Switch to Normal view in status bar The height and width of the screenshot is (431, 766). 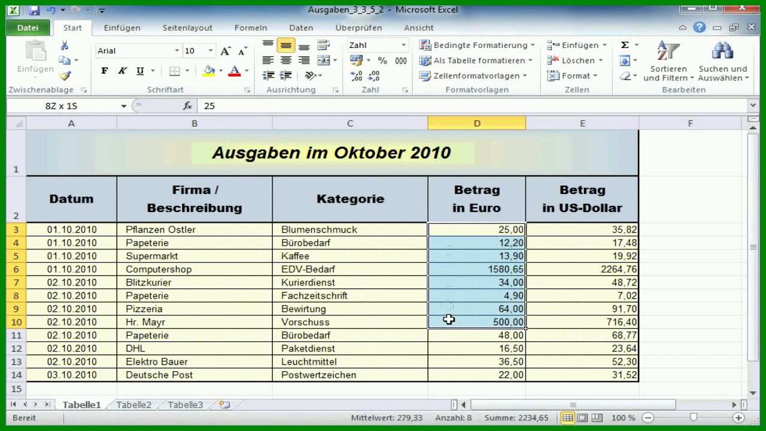567,418
